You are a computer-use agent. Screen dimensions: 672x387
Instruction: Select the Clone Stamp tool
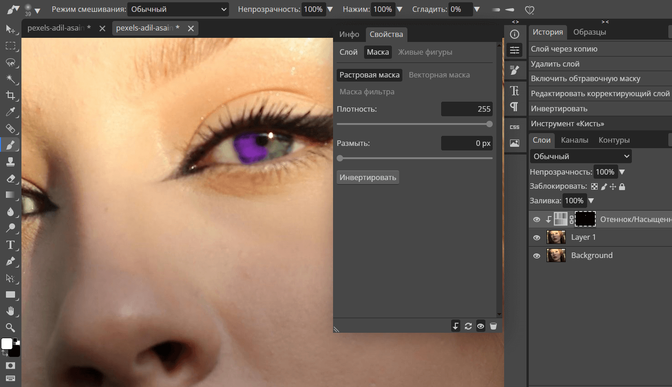[x=10, y=161]
